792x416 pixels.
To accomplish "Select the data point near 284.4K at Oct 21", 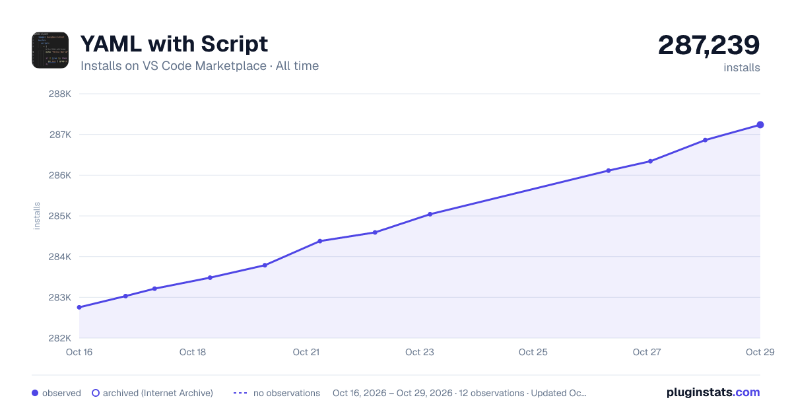I will pos(320,241).
